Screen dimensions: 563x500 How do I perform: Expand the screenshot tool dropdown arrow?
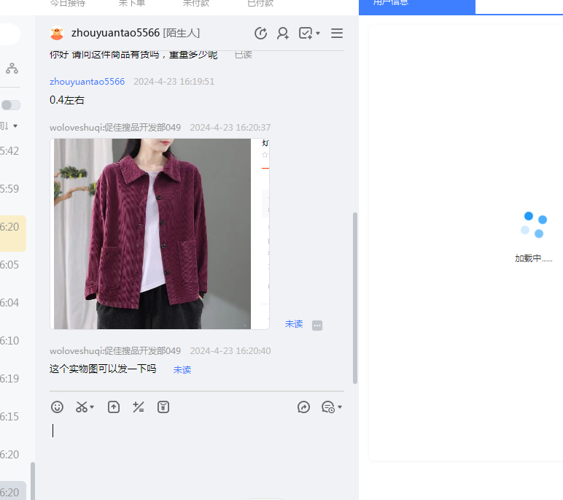pyautogui.click(x=93, y=407)
